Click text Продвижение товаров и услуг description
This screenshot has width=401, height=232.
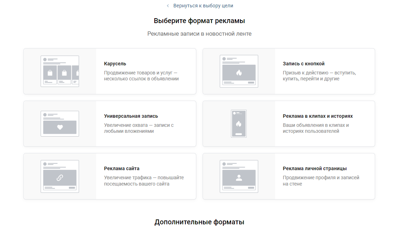click(141, 76)
